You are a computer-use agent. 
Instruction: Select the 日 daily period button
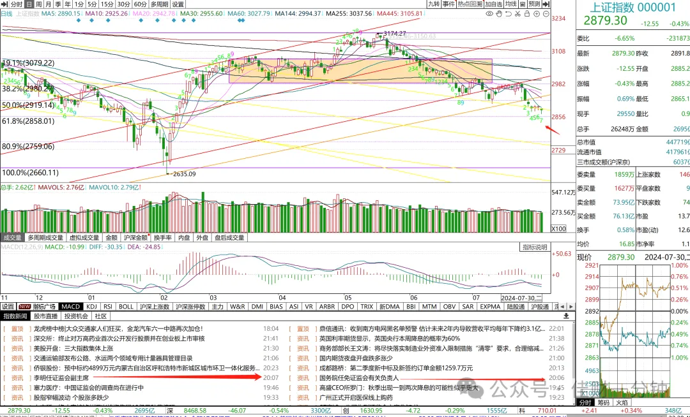tap(29, 4)
